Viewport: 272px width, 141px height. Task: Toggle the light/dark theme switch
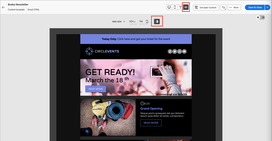[x=260, y=17]
